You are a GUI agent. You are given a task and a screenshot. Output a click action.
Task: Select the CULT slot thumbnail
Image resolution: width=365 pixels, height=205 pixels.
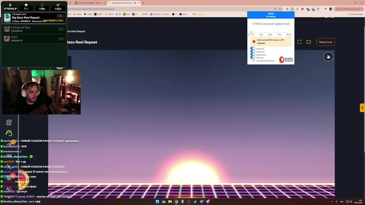[7, 39]
